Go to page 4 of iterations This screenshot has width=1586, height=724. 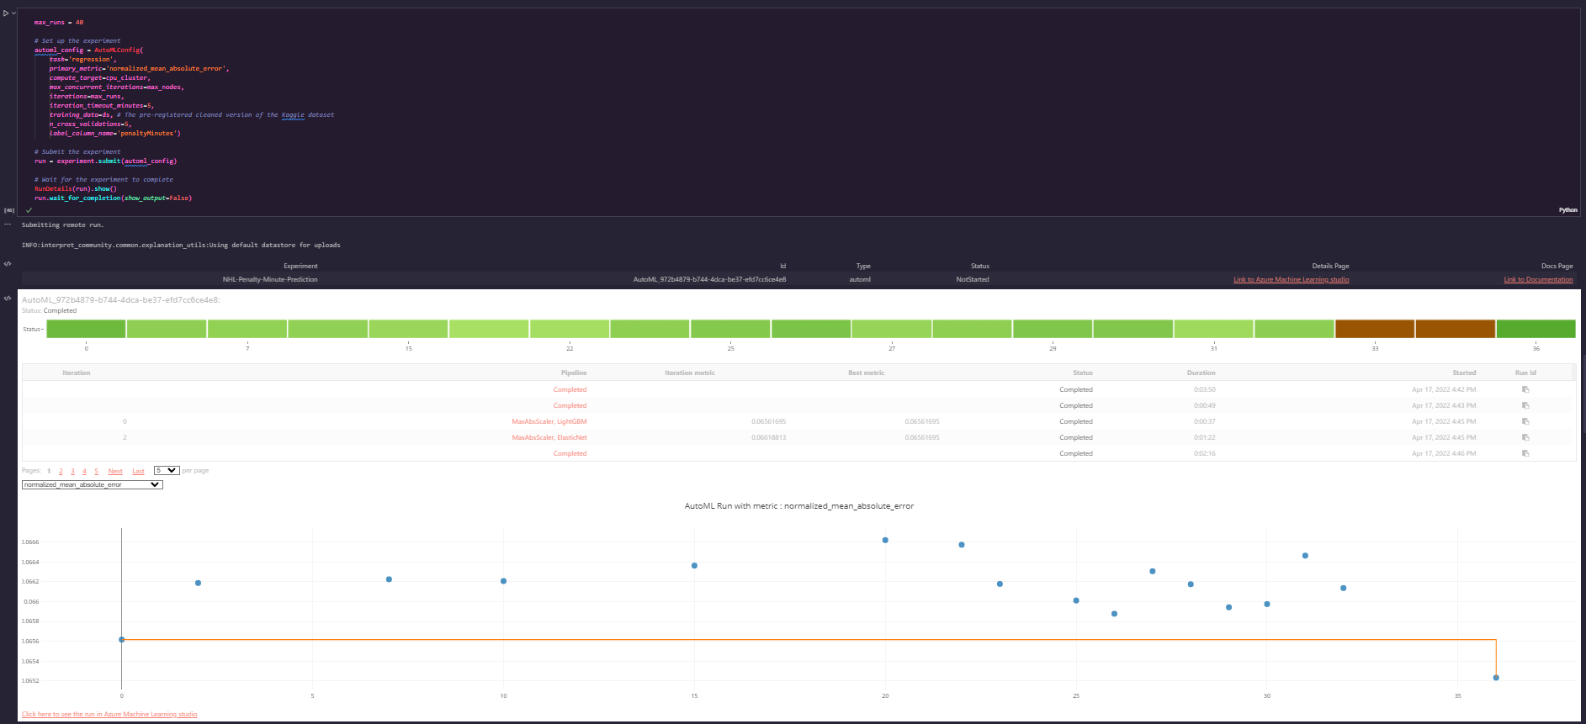(84, 471)
